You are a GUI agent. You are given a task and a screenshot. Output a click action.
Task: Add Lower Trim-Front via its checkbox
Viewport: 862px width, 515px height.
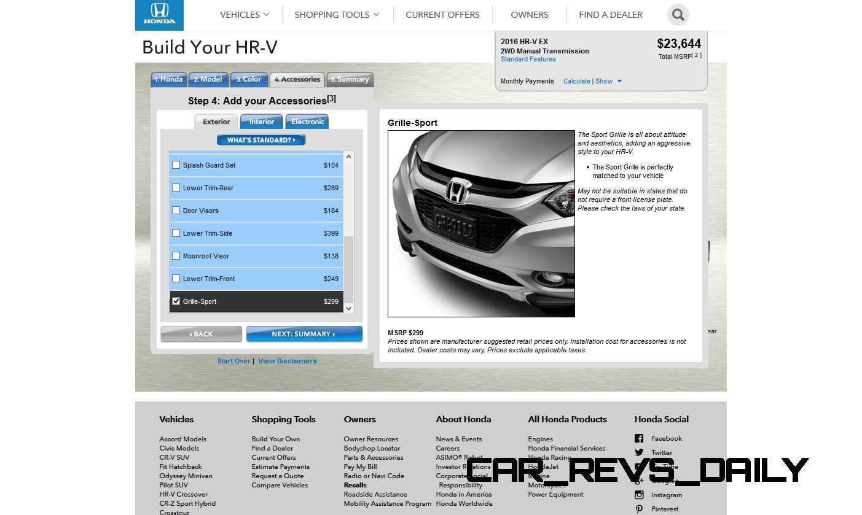[176, 278]
